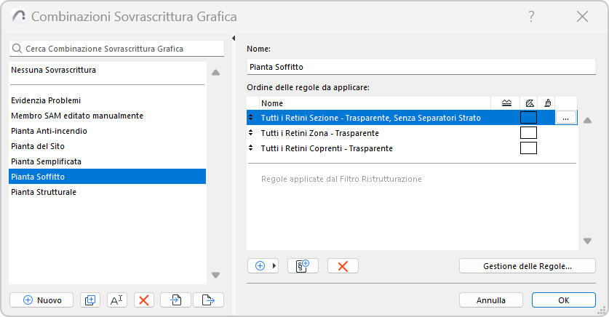Click the Nuovo button

click(x=41, y=300)
